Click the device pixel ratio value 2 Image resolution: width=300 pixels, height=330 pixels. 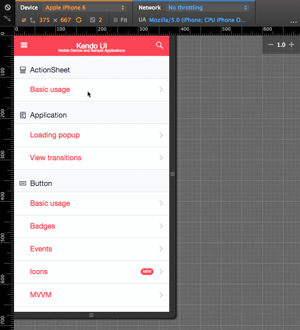coord(101,20)
